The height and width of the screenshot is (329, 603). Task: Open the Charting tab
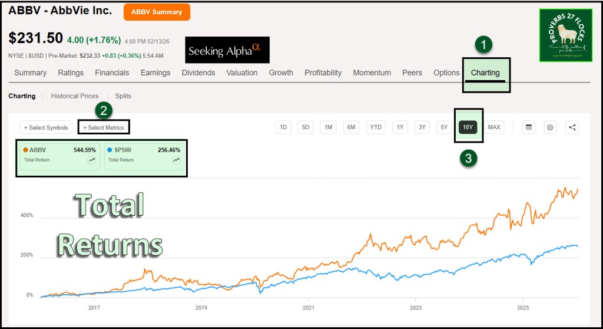485,73
